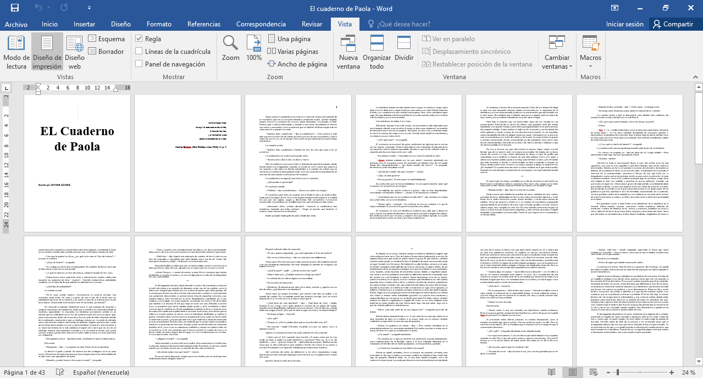Image resolution: width=703 pixels, height=378 pixels.
Task: Choose Ancho de página zoom option
Action: click(x=297, y=64)
